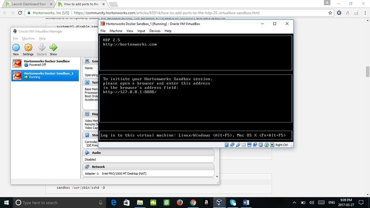
Task: Click New in the VirtualBox Manager toolbar
Action: 16,50
